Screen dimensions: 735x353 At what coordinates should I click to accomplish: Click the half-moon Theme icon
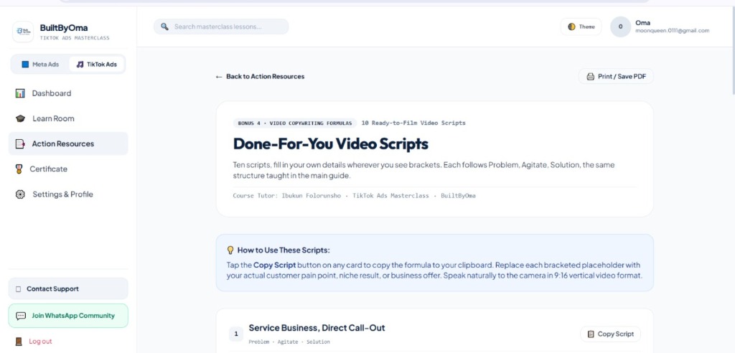(x=571, y=27)
